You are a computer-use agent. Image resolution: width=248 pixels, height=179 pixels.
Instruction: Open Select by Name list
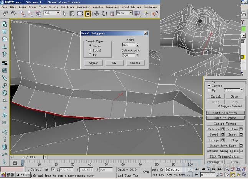72,14
